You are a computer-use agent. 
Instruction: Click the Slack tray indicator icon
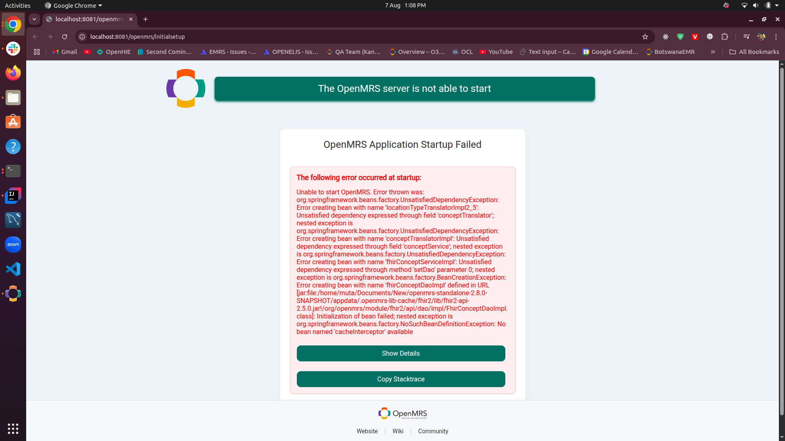pos(726,5)
